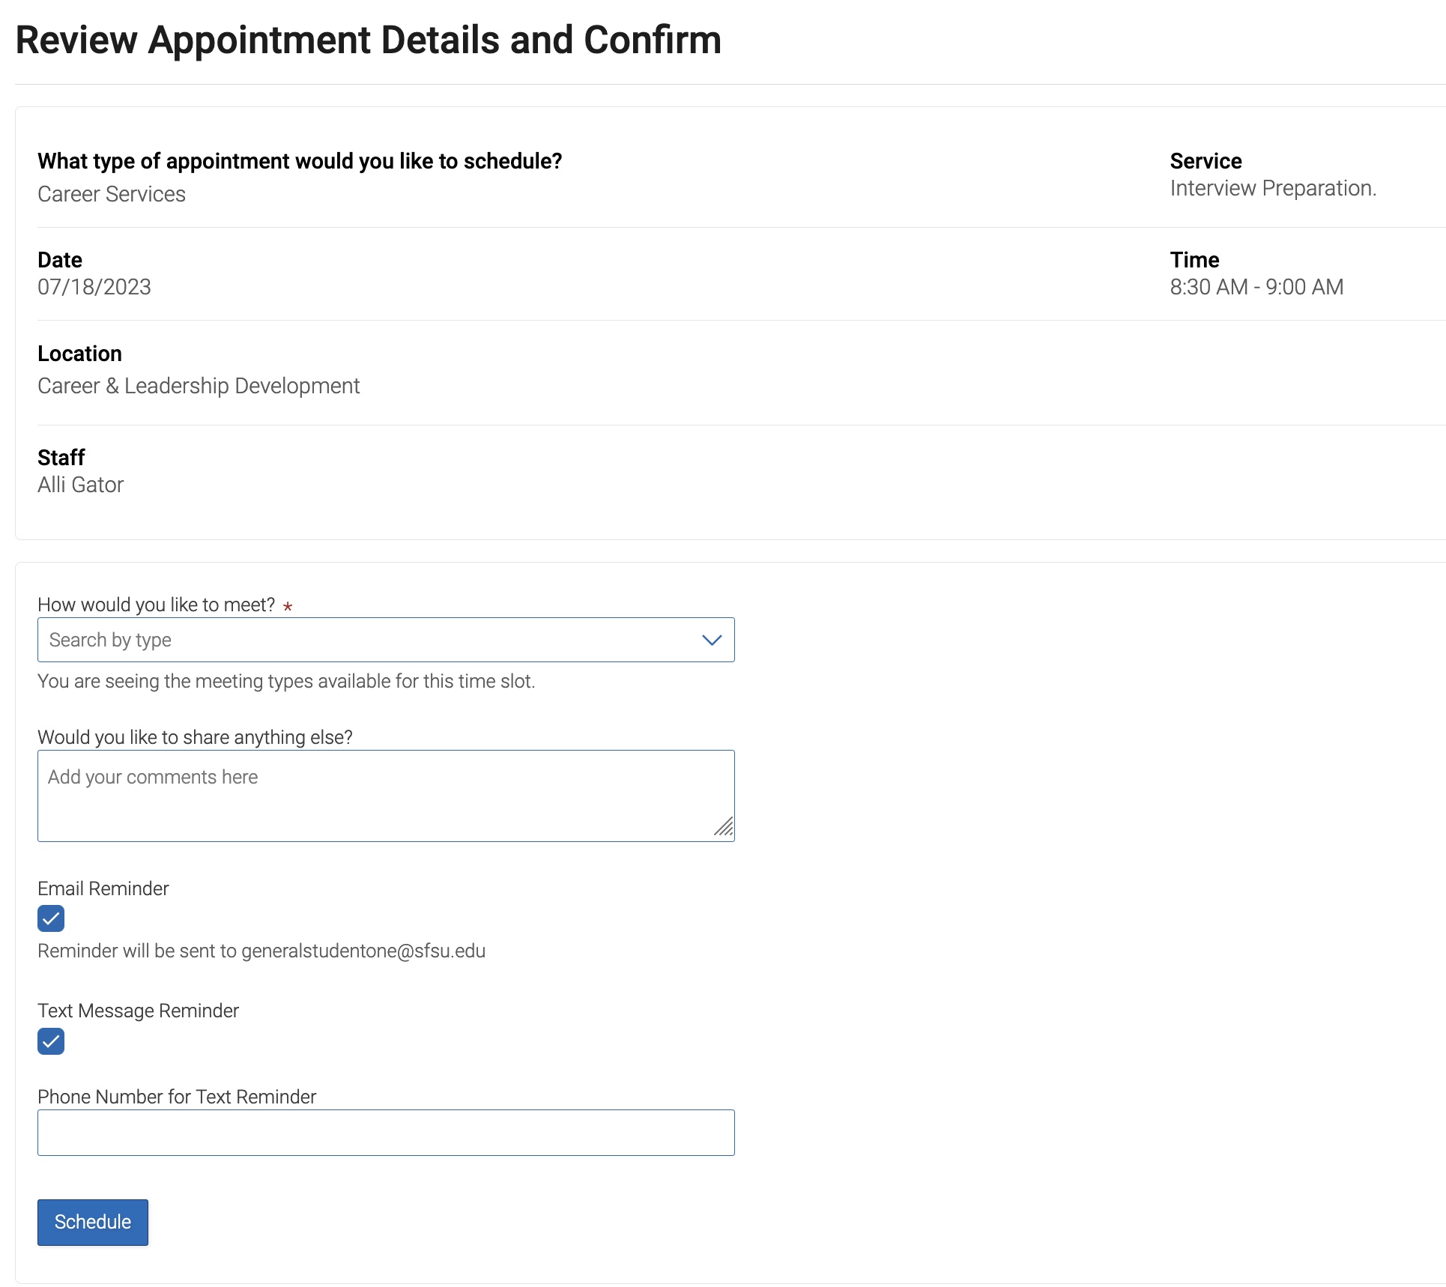Click the reminder email address text
This screenshot has width=1446, height=1287.
[363, 951]
